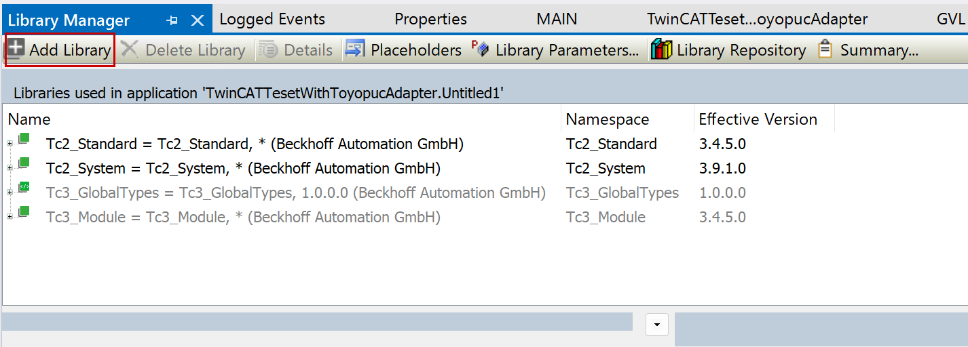Open Library Parameters settings
This screenshot has height=347, width=968.
coord(555,49)
